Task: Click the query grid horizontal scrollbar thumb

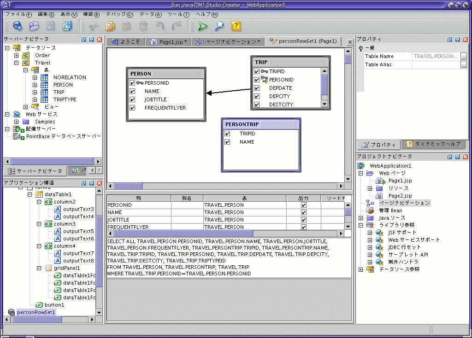Action: (183, 233)
